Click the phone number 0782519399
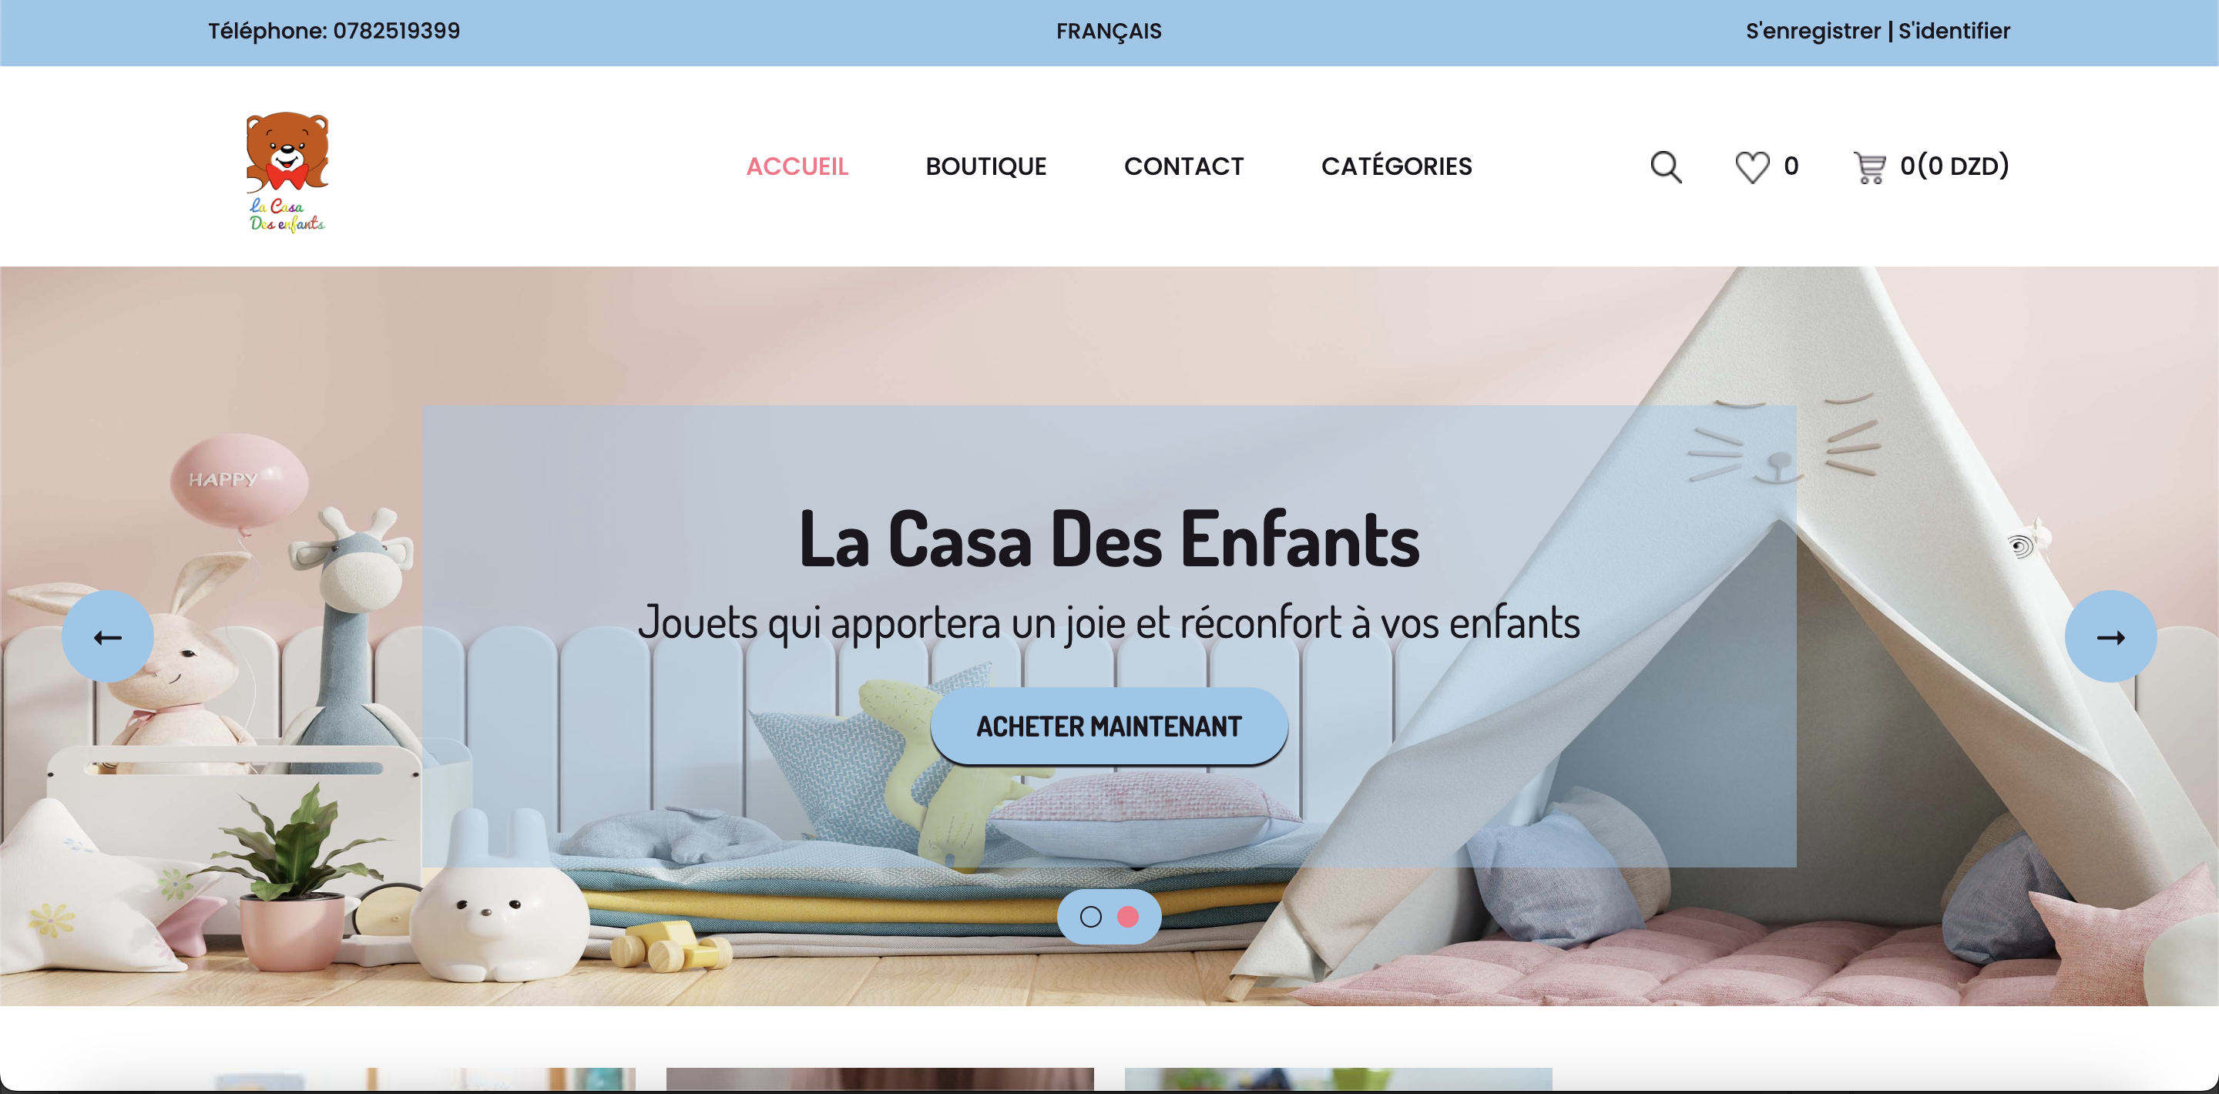2219x1094 pixels. tap(396, 31)
